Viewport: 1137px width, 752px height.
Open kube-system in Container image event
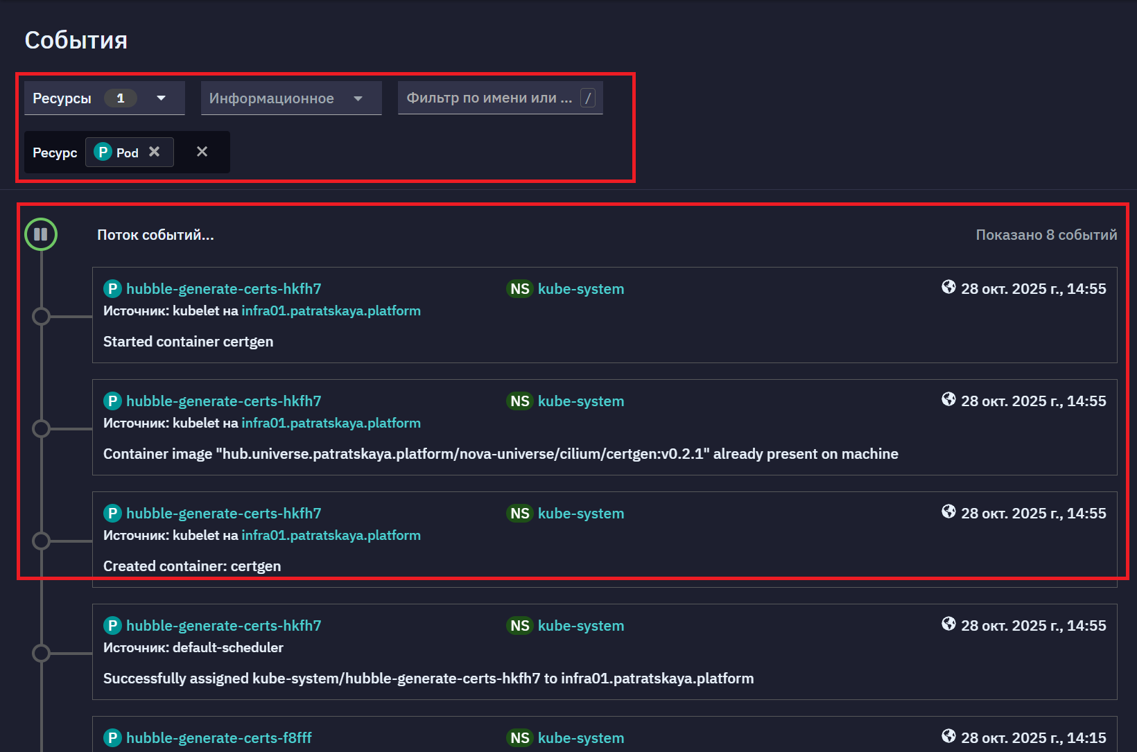tap(581, 401)
